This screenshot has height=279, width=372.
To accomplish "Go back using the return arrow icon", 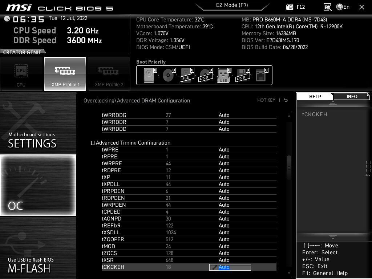I will (286, 100).
